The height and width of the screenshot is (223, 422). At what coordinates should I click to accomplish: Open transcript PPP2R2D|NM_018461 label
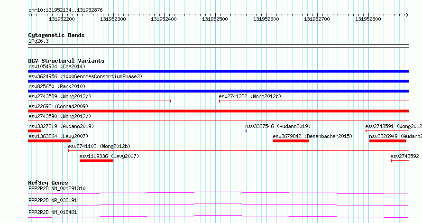pos(53,212)
